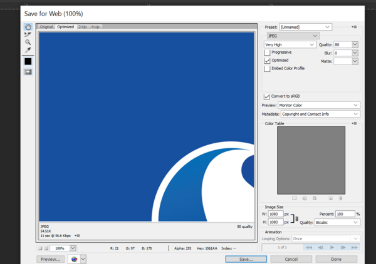The width and height of the screenshot is (376, 264).
Task: Open the Blur slider arrow
Action: click(x=355, y=53)
